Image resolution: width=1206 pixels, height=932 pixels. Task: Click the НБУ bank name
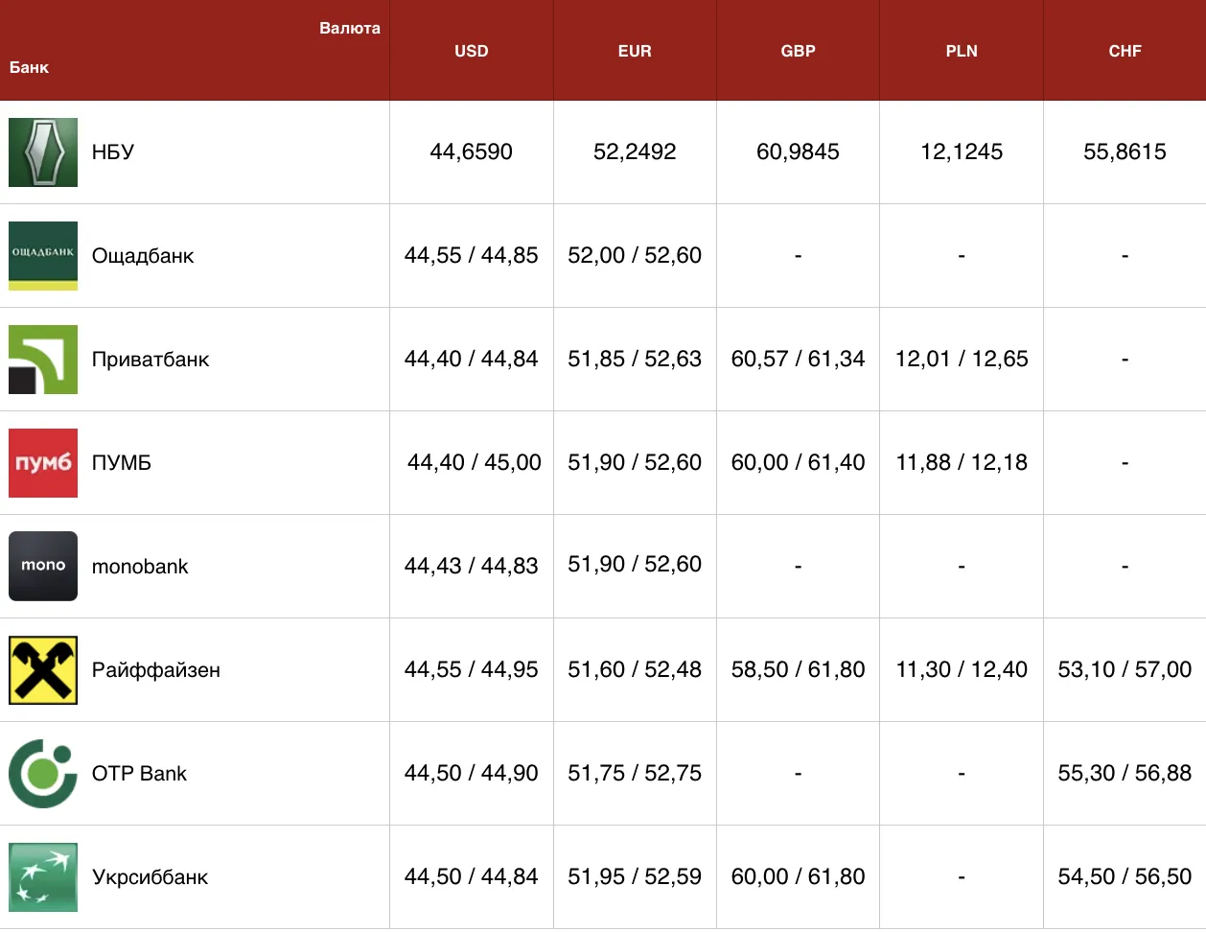click(113, 151)
